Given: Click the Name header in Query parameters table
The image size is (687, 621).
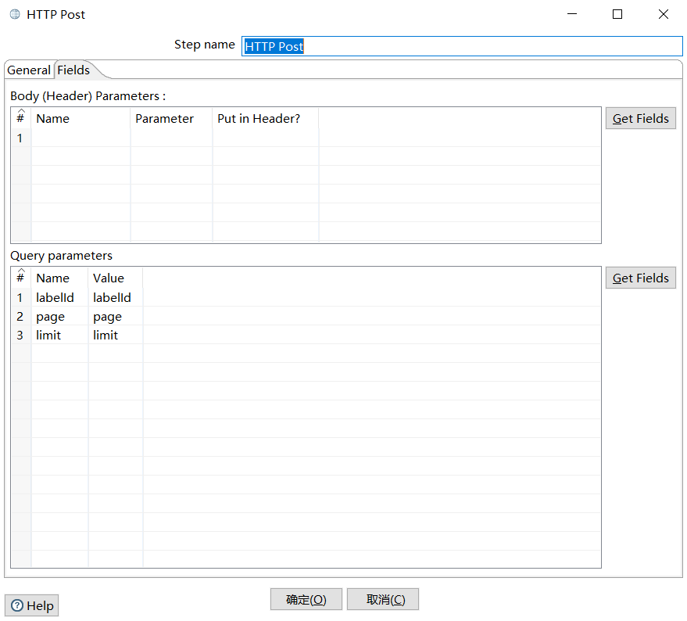Looking at the screenshot, I should [59, 278].
